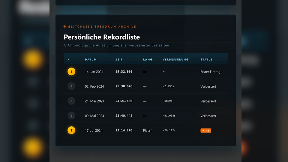Sort by the DATUM column header

[x=91, y=59]
